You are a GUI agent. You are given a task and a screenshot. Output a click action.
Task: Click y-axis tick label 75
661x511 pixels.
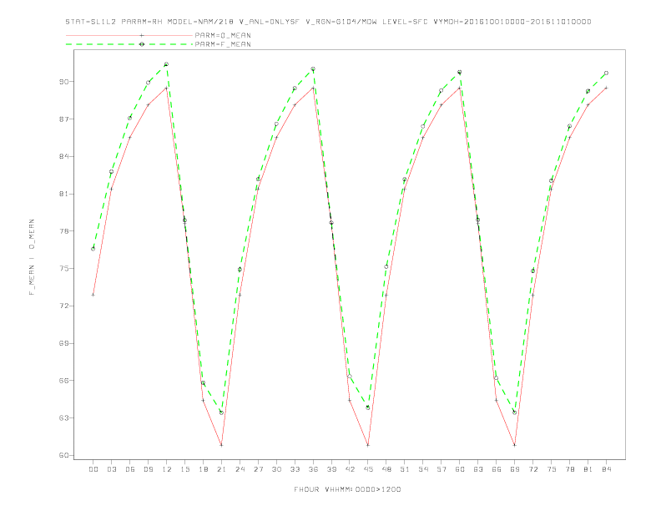click(x=63, y=269)
